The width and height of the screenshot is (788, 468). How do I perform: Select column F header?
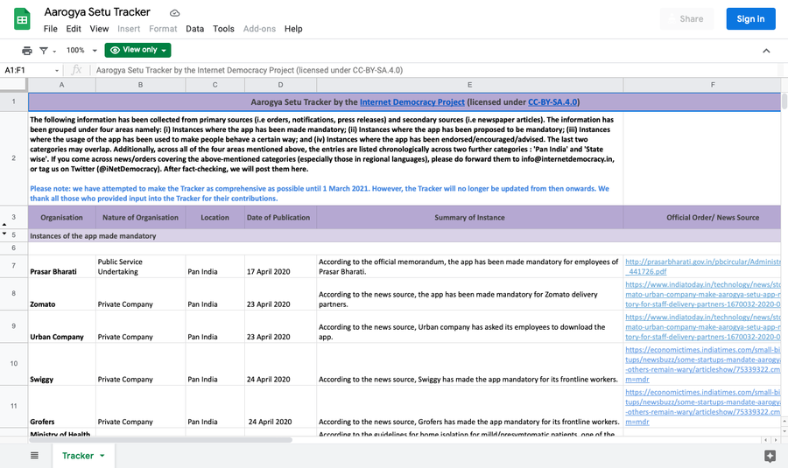[x=702, y=85]
